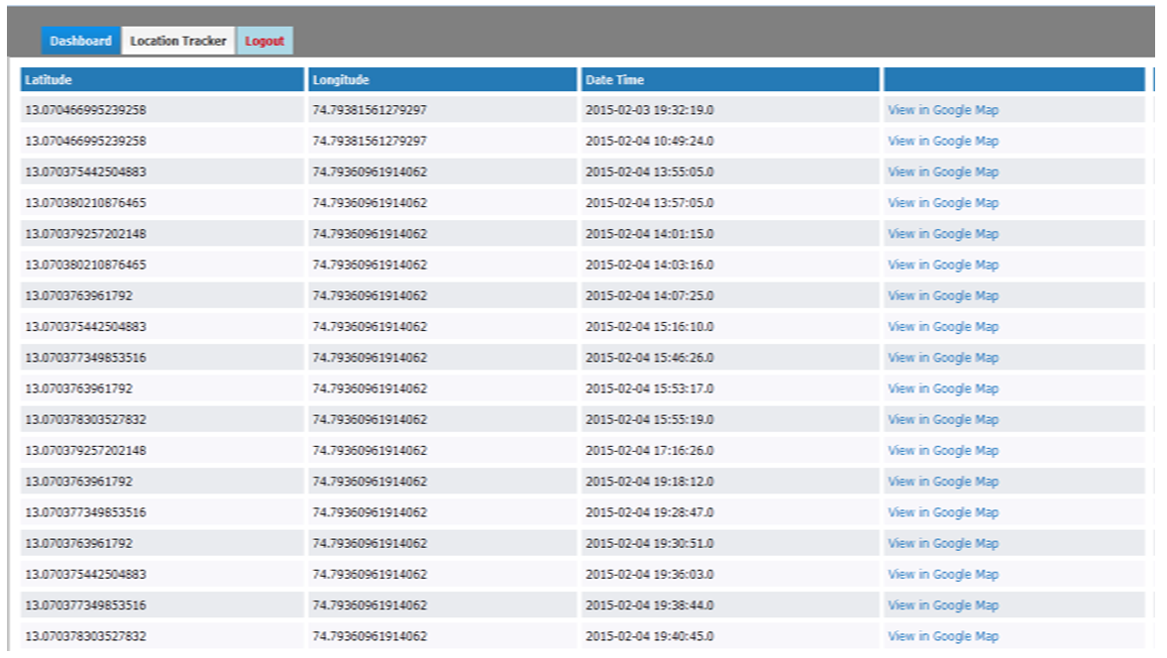Click the Latitude column header

point(161,79)
